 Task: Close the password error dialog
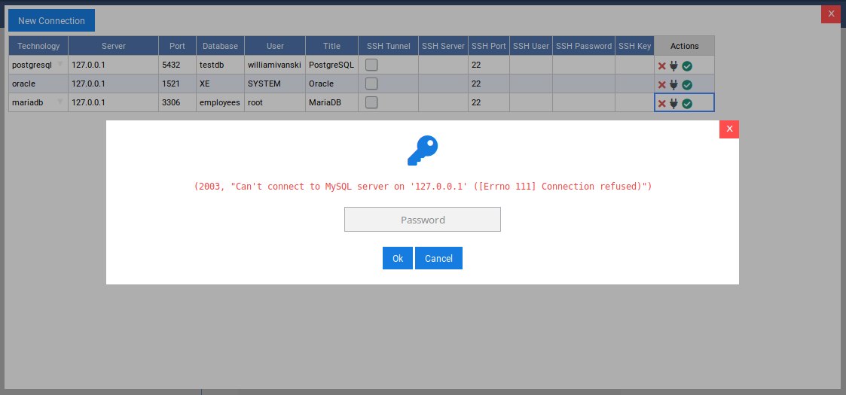728,129
